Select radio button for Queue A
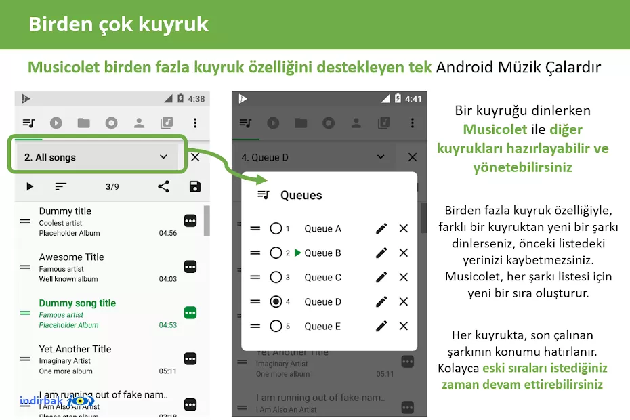The width and height of the screenshot is (630, 420). (x=276, y=228)
